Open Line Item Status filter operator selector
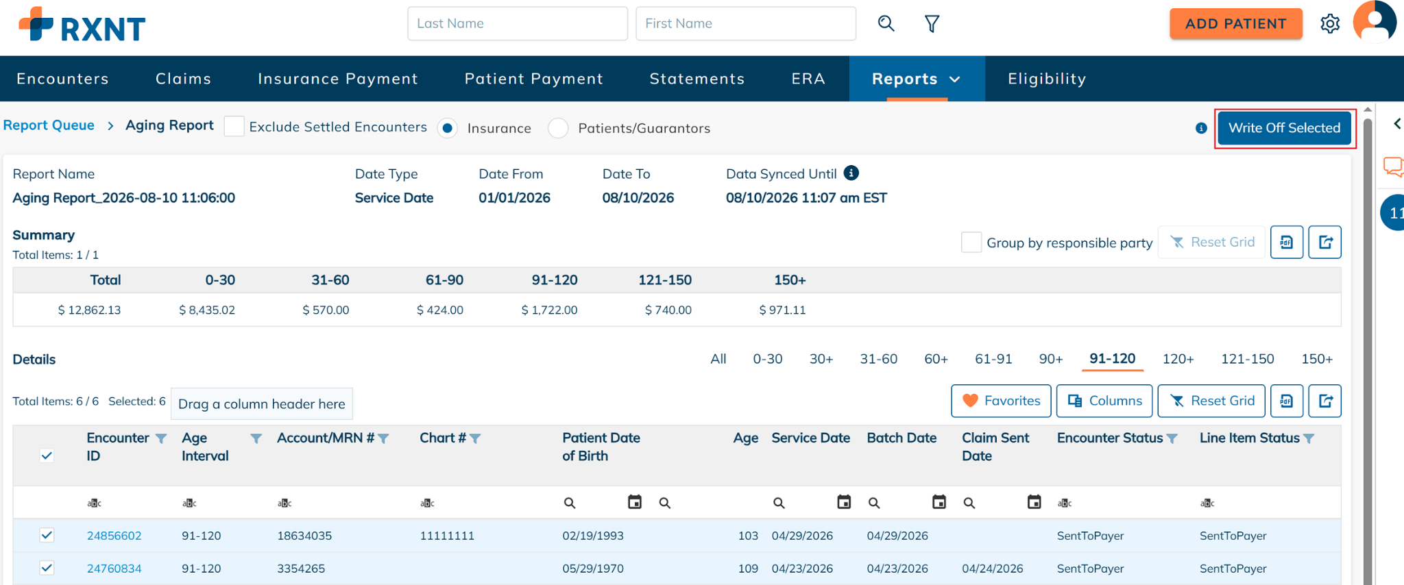The image size is (1404, 585). coord(1207,503)
